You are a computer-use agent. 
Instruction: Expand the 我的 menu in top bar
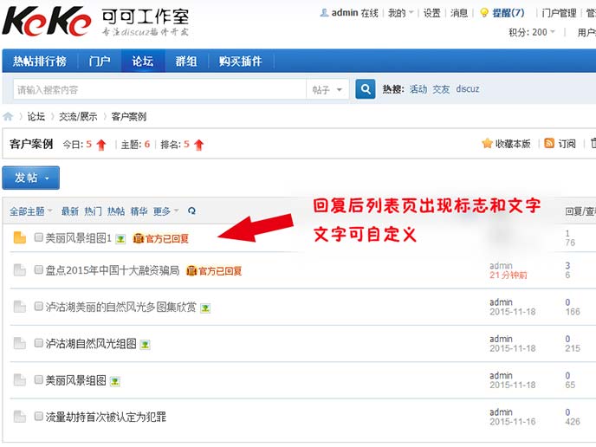400,13
